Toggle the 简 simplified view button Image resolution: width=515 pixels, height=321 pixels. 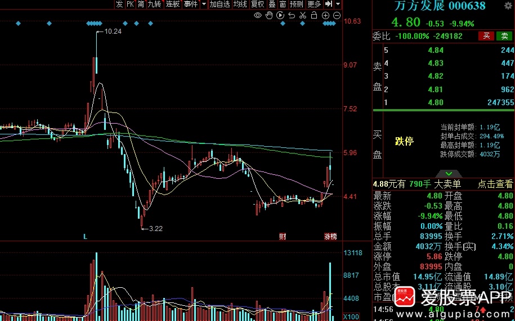[141, 4]
